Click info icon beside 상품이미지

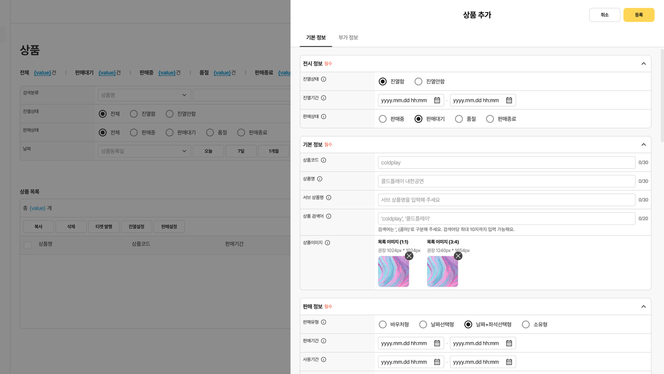pos(327,243)
